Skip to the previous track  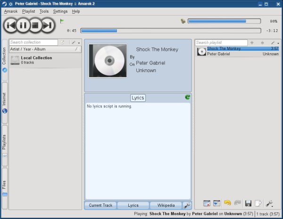tap(11, 25)
